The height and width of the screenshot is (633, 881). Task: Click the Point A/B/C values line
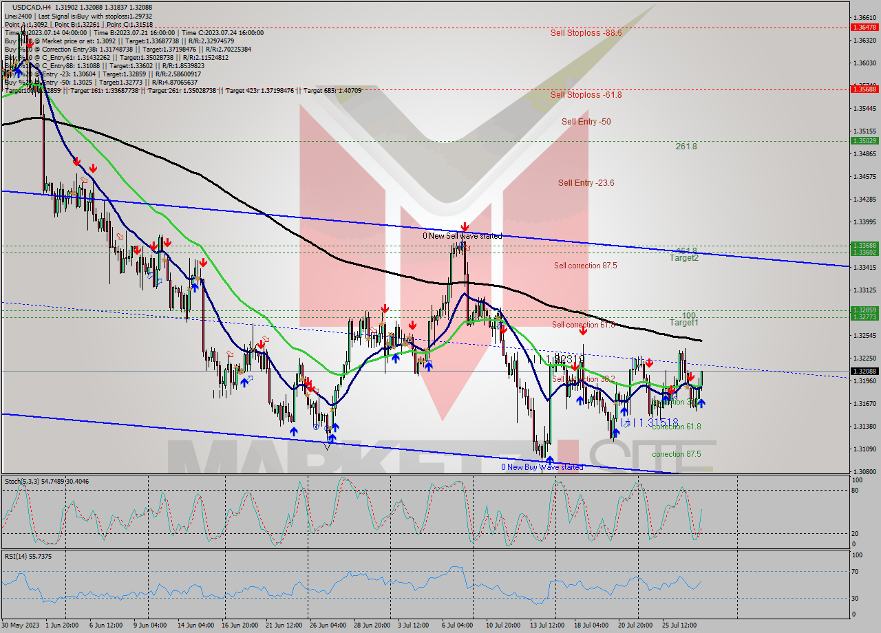pyautogui.click(x=78, y=24)
